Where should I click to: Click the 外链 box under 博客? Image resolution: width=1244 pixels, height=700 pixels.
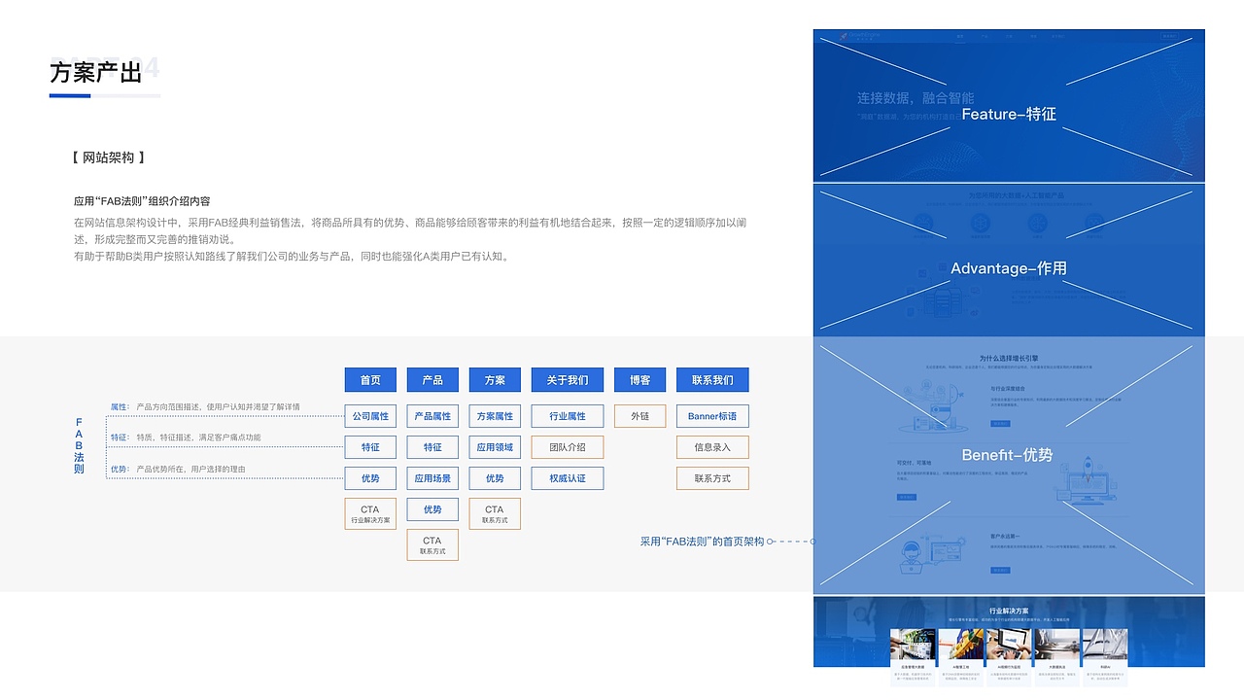click(x=639, y=416)
